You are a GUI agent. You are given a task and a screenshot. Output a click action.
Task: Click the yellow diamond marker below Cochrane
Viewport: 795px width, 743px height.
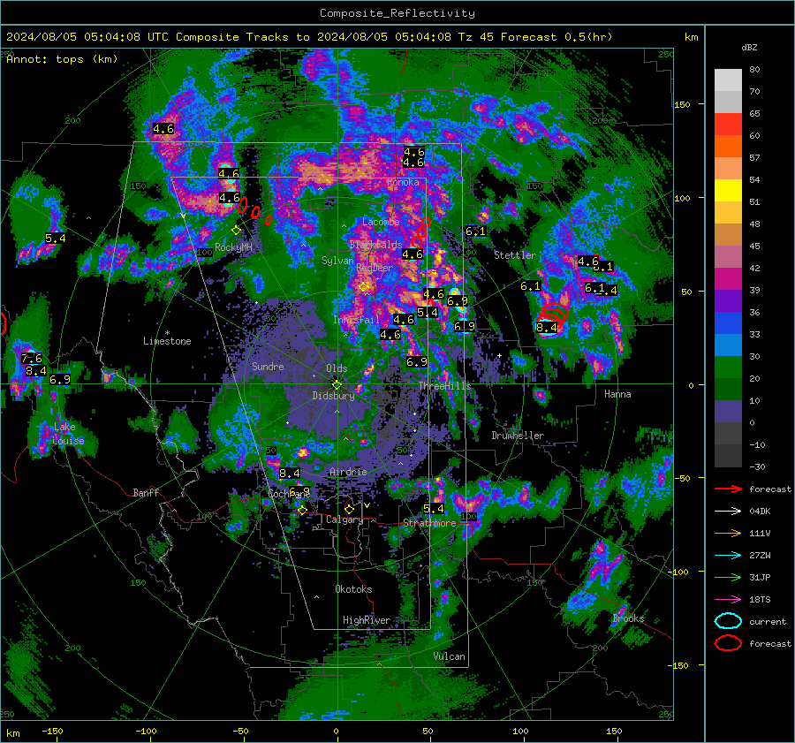point(303,510)
